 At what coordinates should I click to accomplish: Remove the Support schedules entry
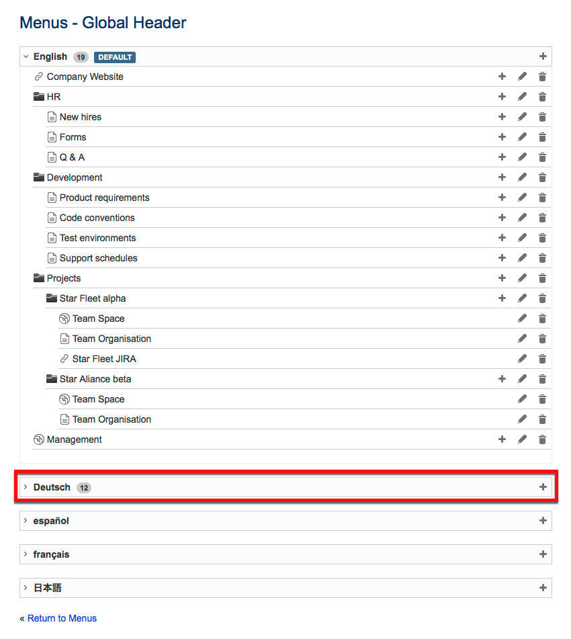[542, 258]
